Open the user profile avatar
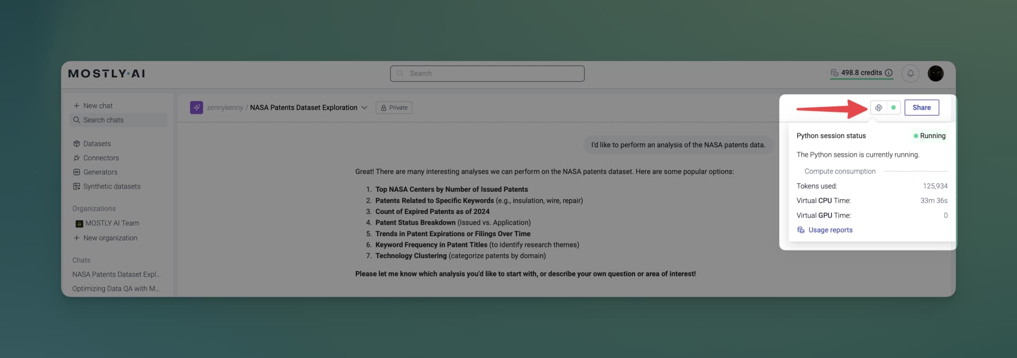 (935, 74)
